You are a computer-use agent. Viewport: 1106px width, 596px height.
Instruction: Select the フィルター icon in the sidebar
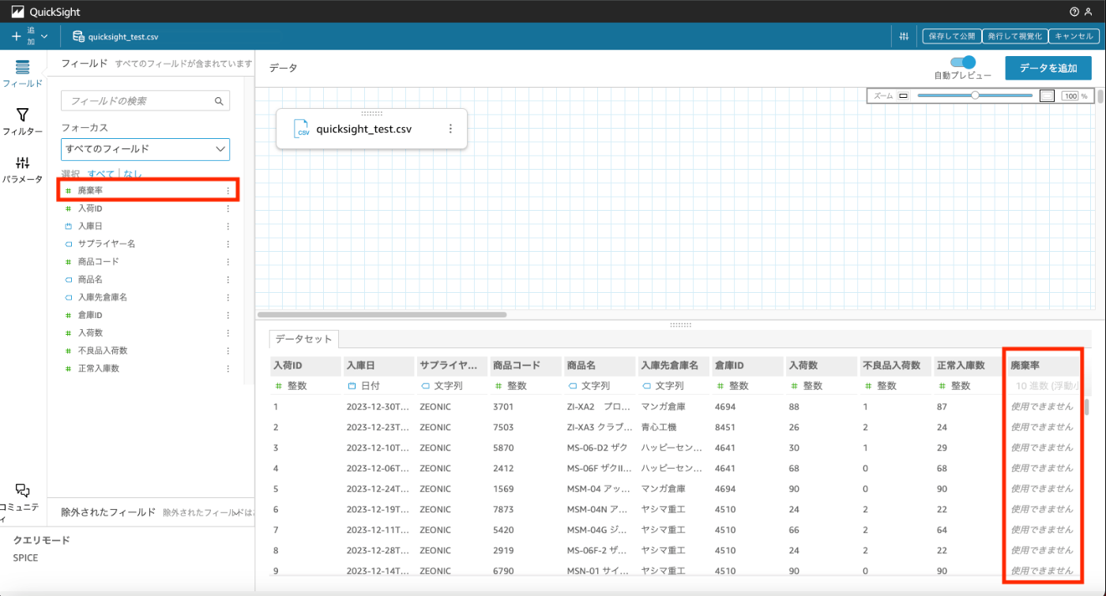21,118
